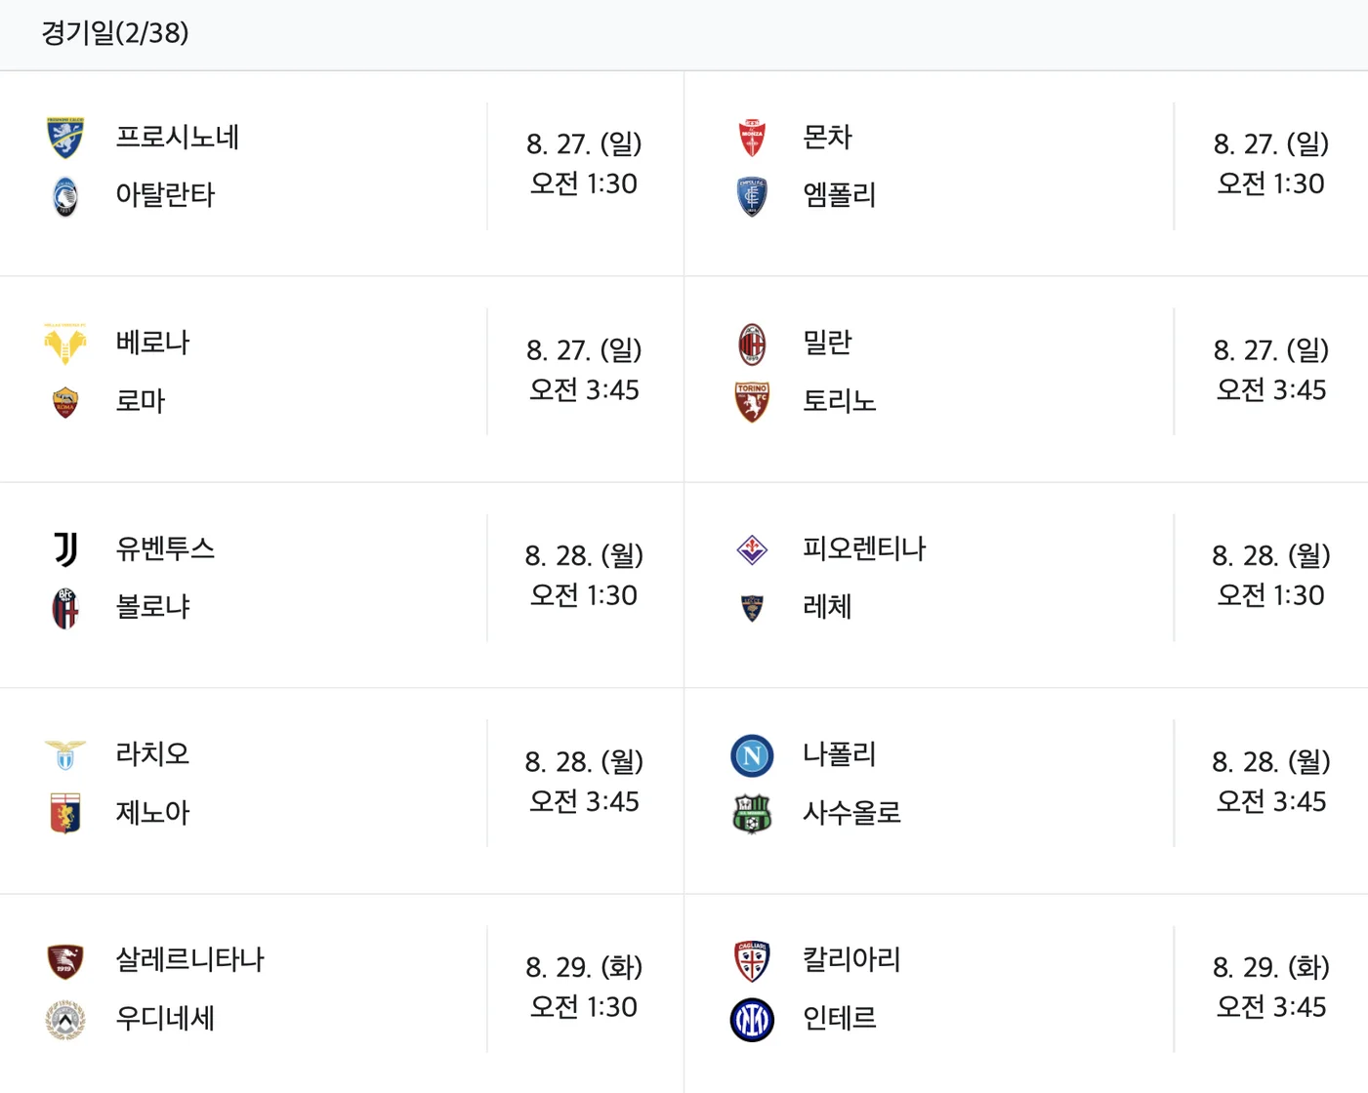Click the 사수올로 team name
The image size is (1368, 1093).
850,813
